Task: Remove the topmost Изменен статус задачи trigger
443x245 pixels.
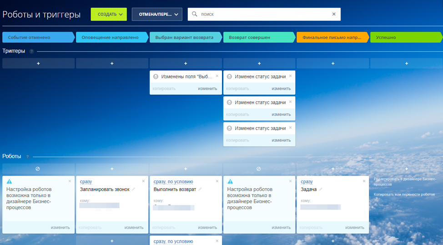Action: [291, 76]
